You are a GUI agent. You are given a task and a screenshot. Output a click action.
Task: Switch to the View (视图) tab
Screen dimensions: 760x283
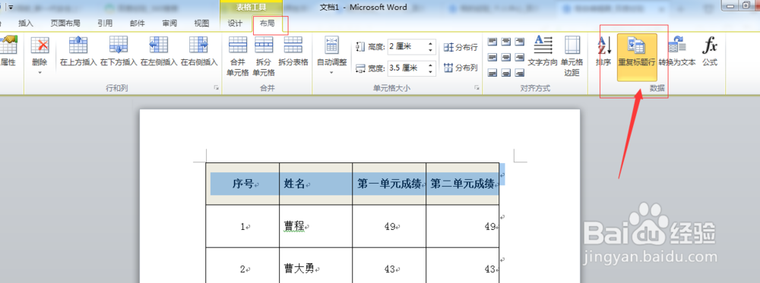(201, 24)
